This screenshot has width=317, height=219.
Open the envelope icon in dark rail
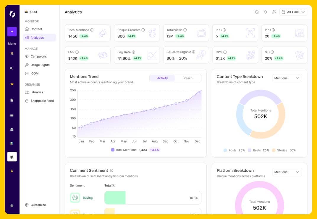tap(12, 115)
